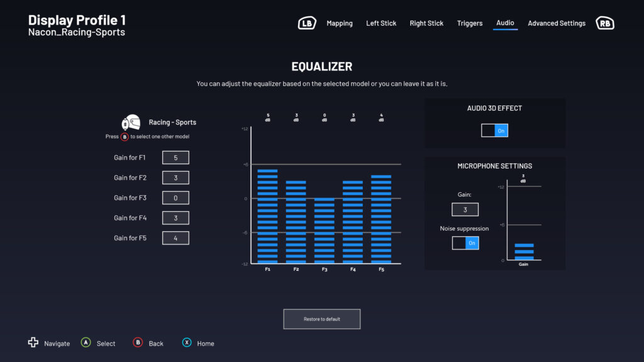
Task: Click the microphone Gain value box
Action: 465,210
